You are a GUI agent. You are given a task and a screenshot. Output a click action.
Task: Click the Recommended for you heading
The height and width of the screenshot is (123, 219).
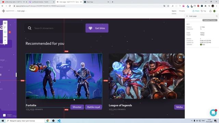coord(45,43)
